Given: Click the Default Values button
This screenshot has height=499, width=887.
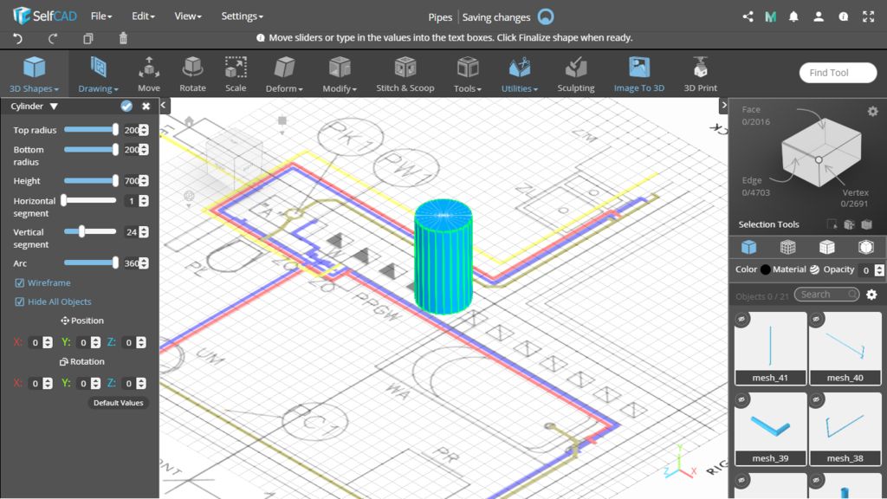Looking at the screenshot, I should 119,403.
